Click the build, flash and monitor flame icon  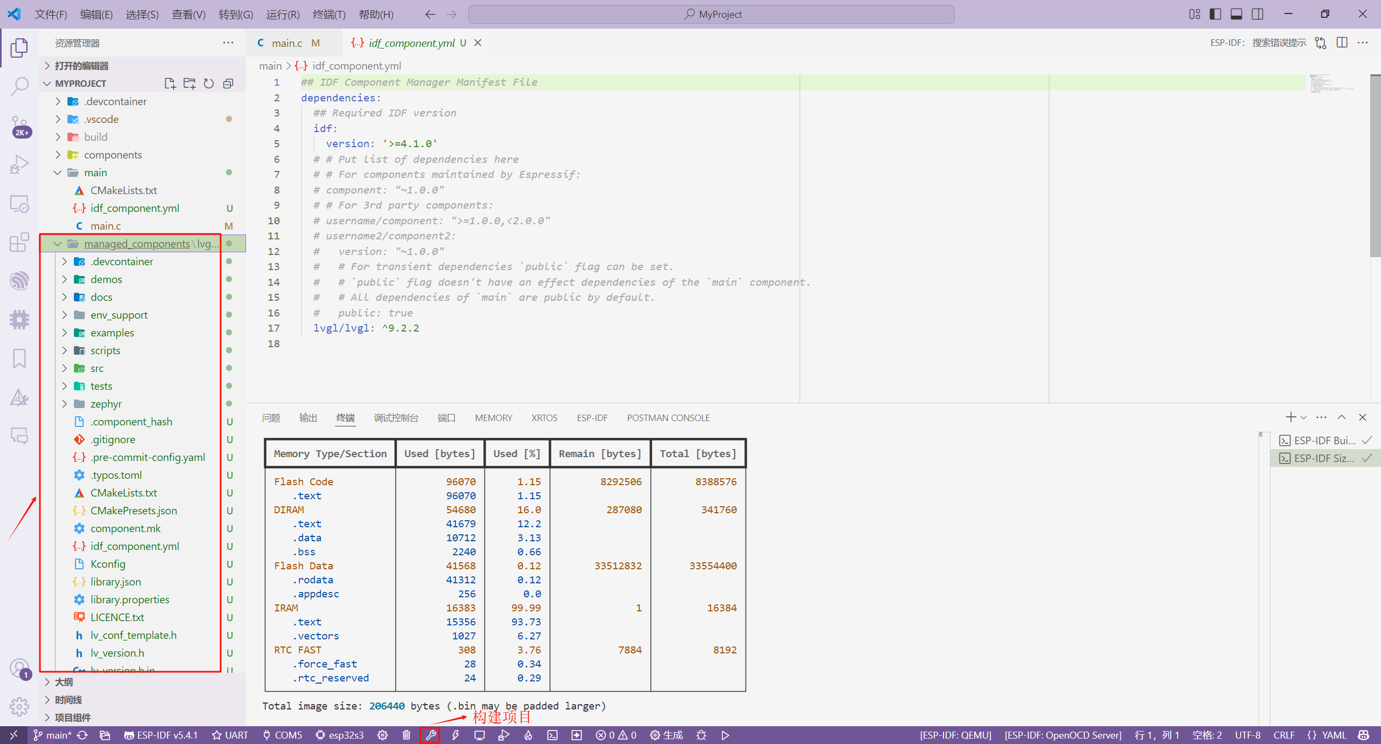click(x=528, y=735)
